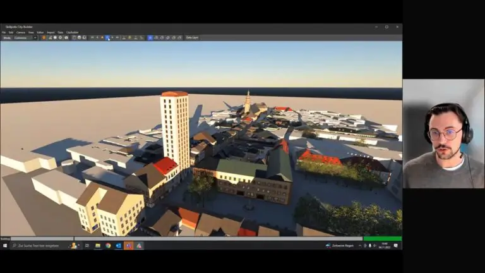Click the orange square toolbar icon

point(44,38)
